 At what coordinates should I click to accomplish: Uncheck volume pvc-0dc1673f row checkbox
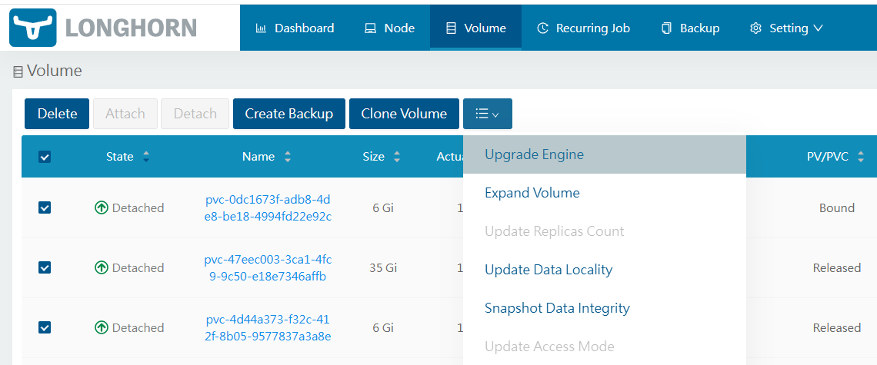45,207
